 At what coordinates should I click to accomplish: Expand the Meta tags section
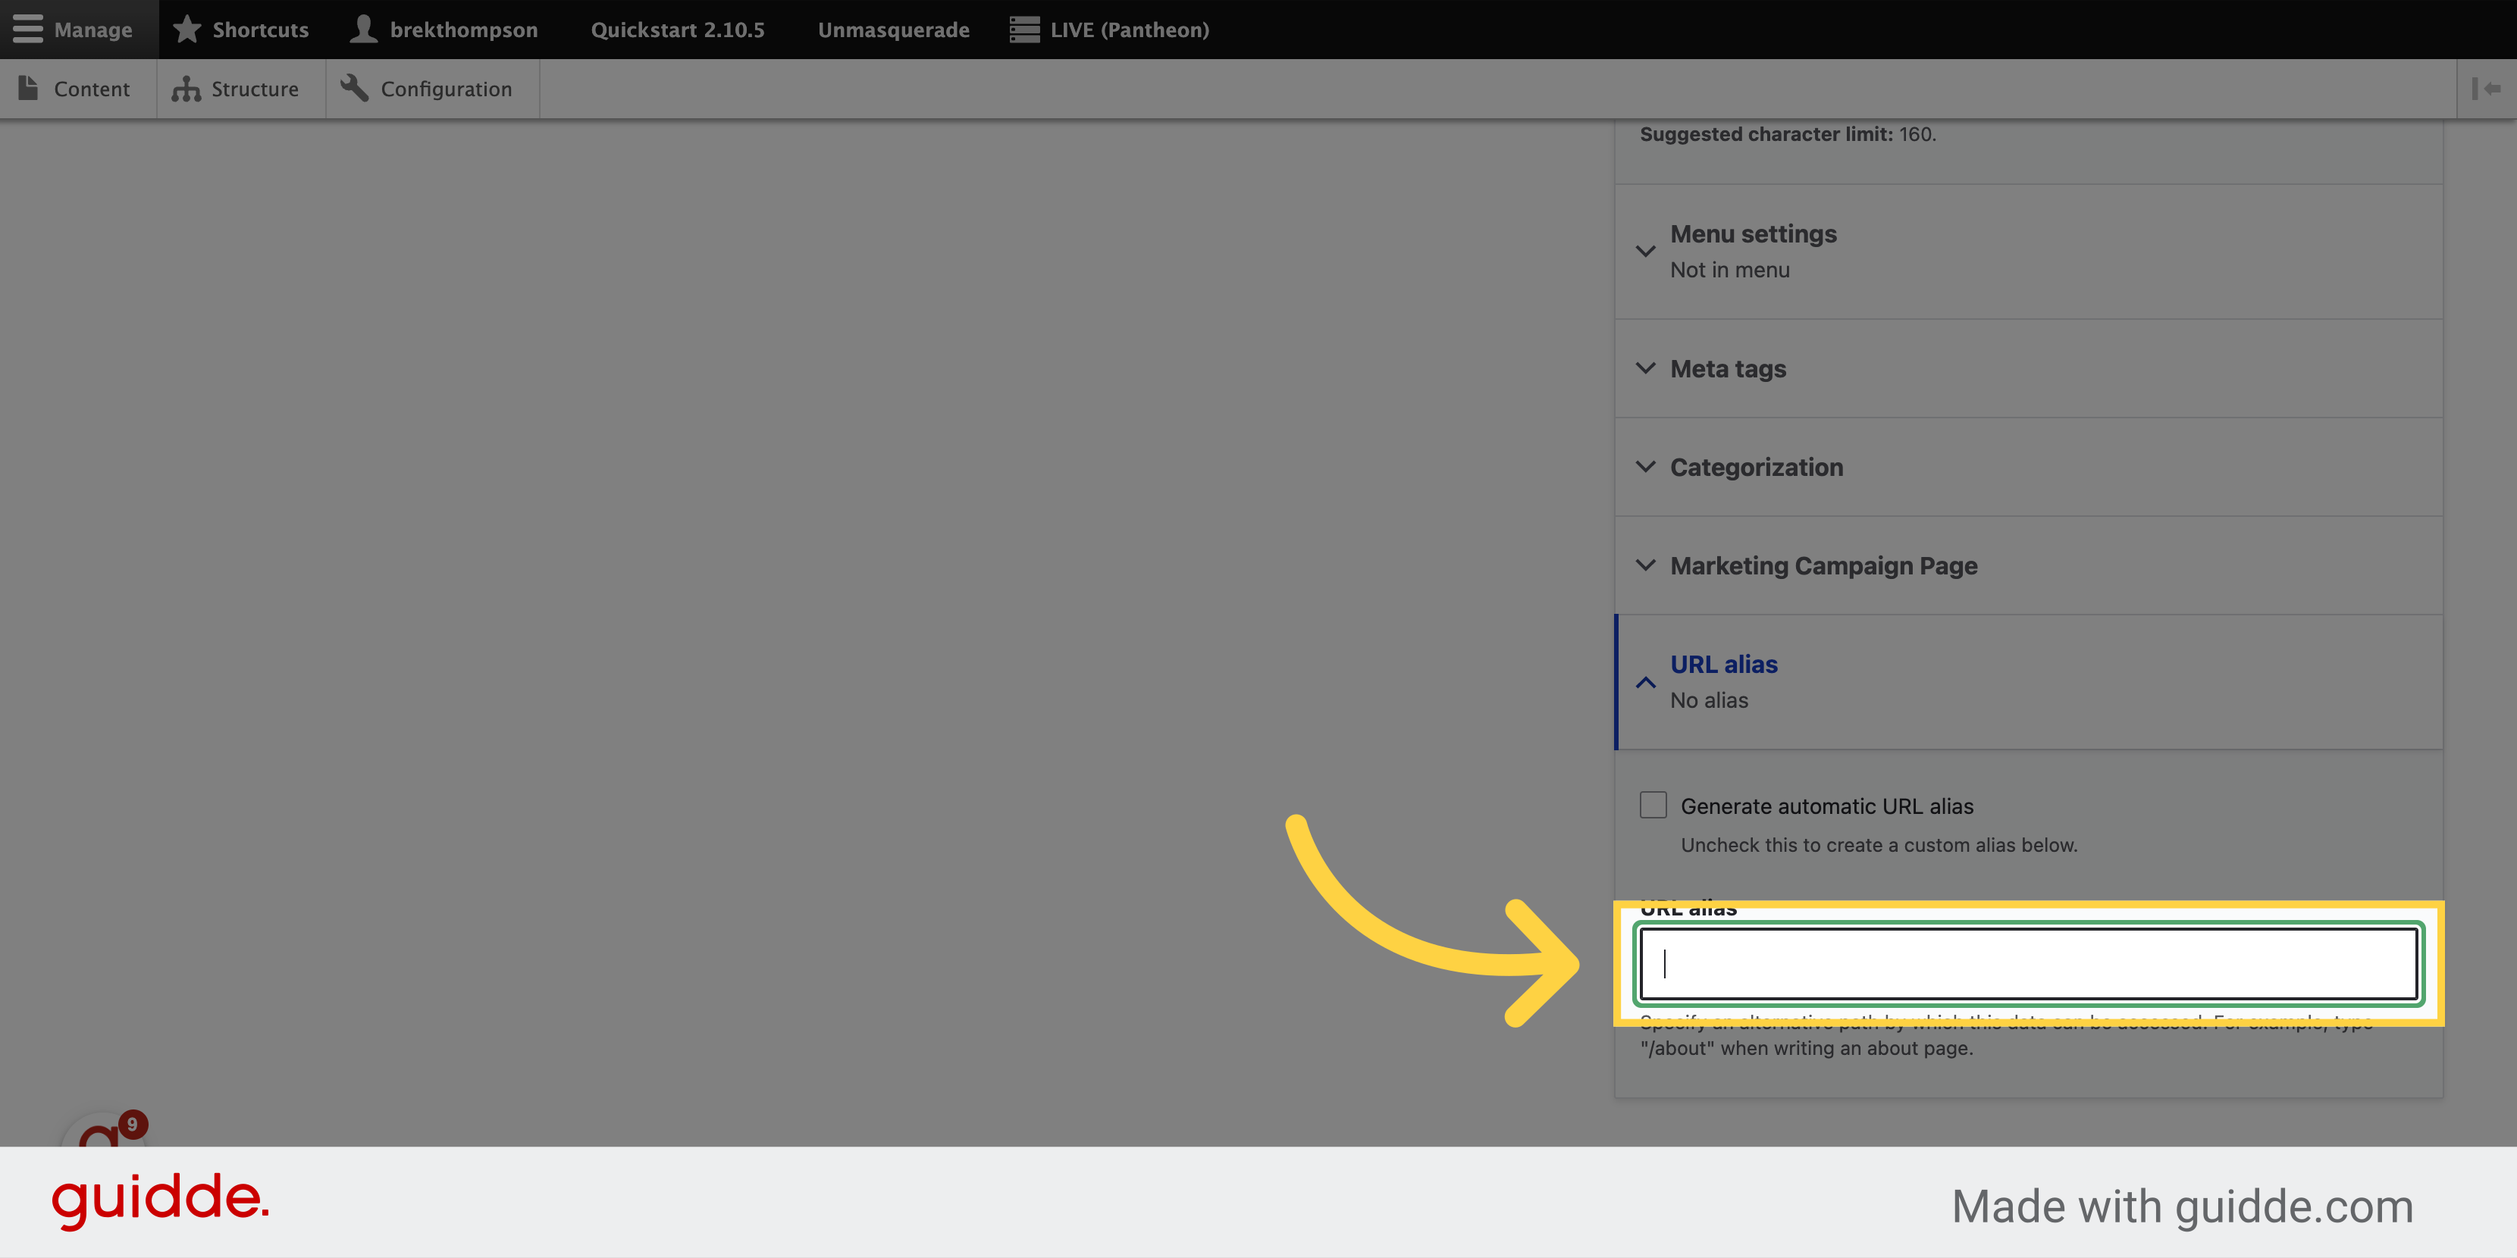1727,368
